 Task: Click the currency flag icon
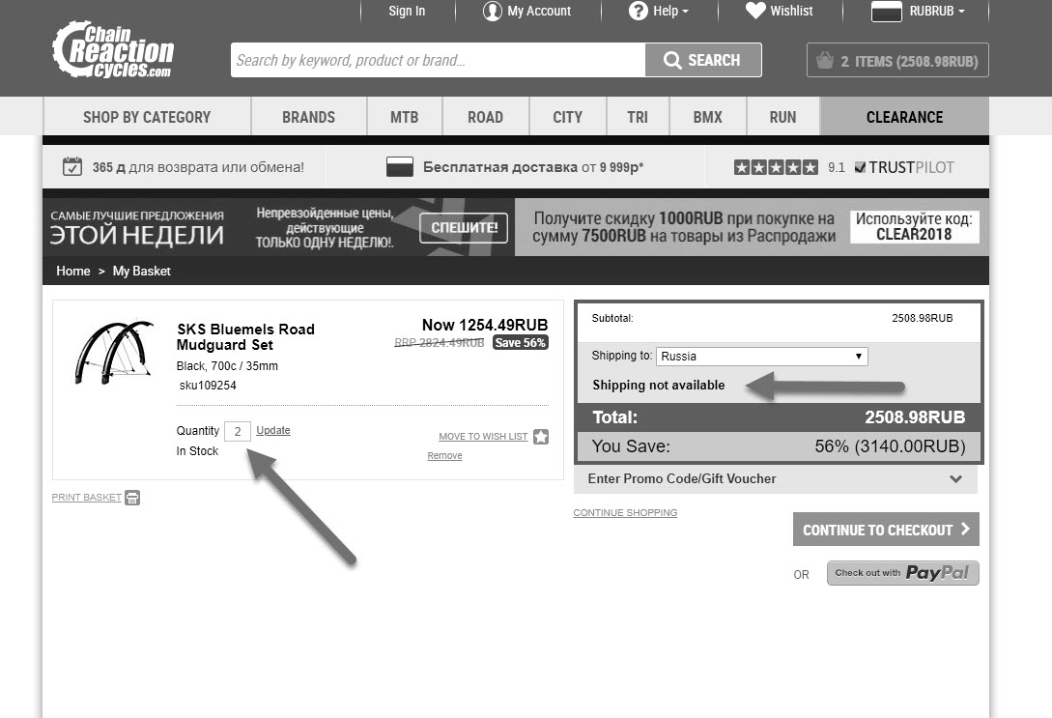(x=886, y=12)
